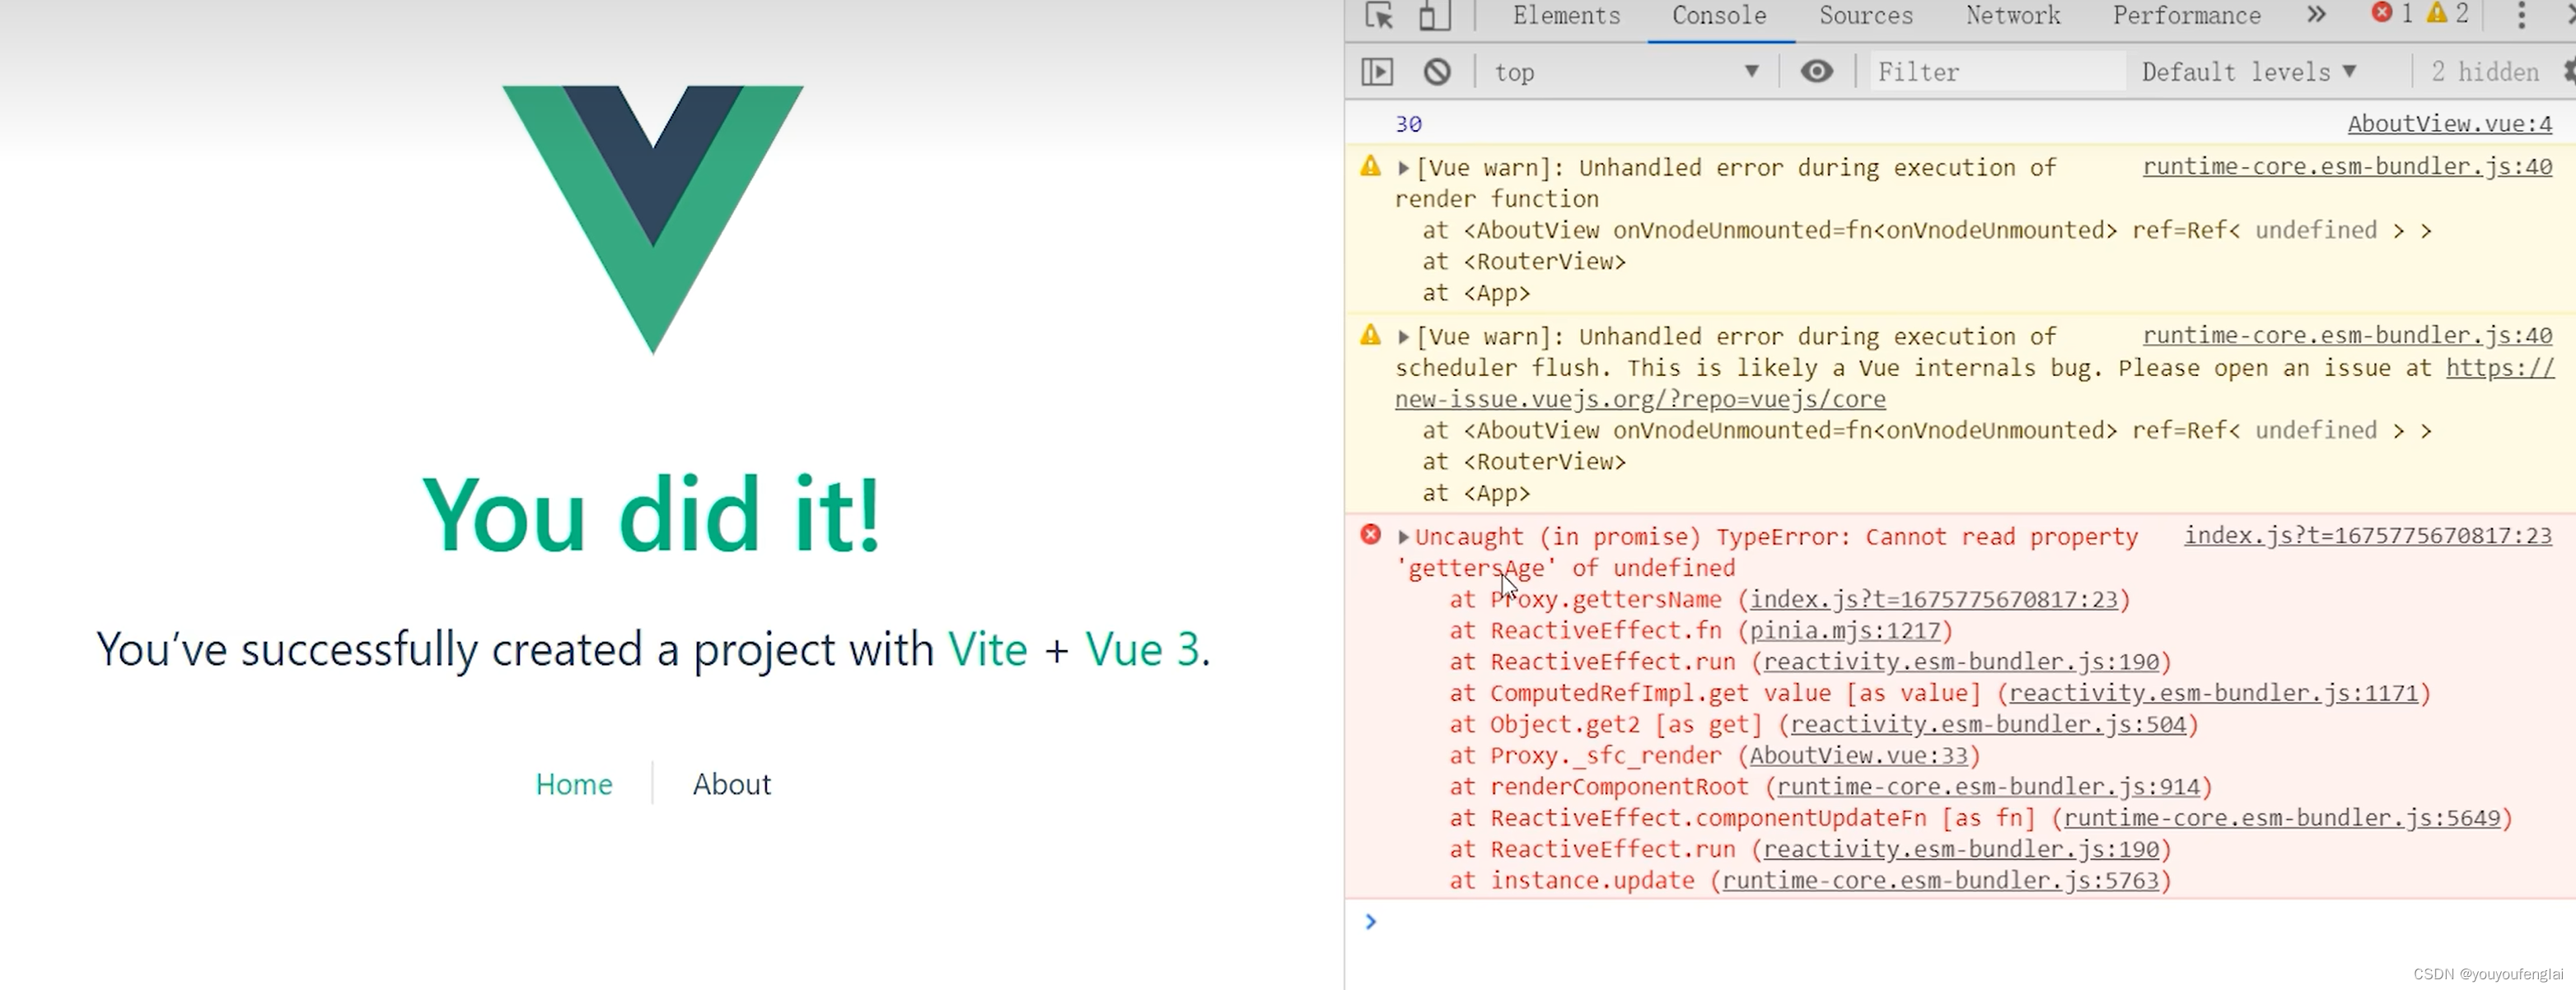
Task: Open the Performance tab
Action: tap(2187, 15)
